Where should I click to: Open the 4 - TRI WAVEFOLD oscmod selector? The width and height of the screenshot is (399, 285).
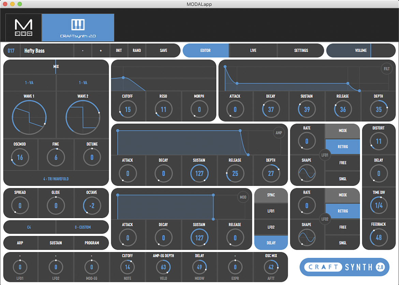56,179
